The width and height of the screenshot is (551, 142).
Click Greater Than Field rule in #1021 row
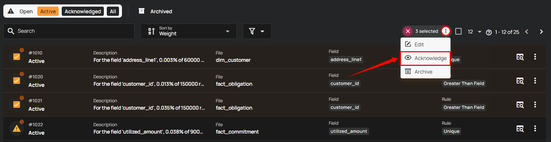coord(464,107)
